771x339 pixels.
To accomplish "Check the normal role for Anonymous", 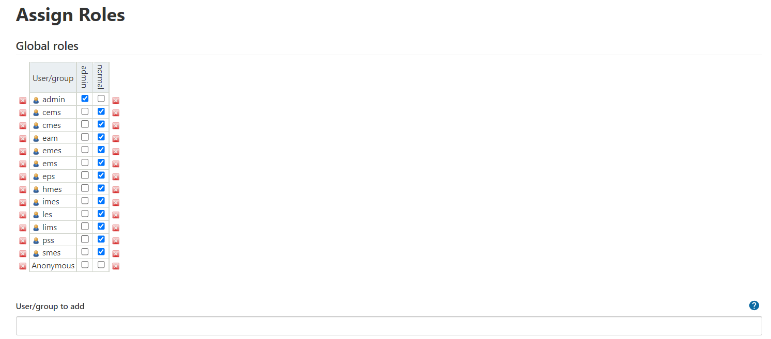I will [101, 265].
